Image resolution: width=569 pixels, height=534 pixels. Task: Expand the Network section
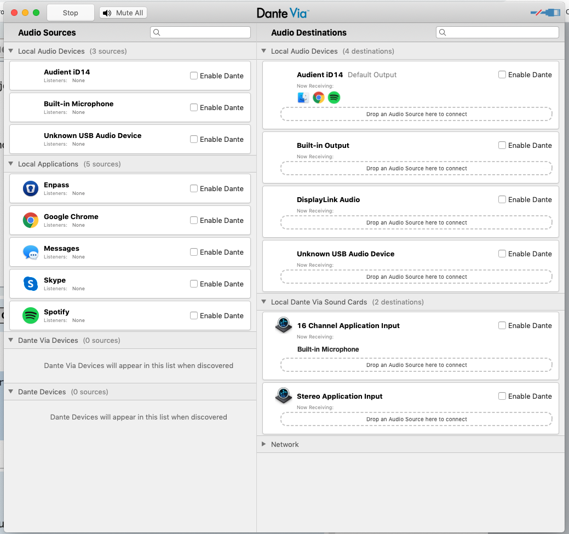point(263,444)
